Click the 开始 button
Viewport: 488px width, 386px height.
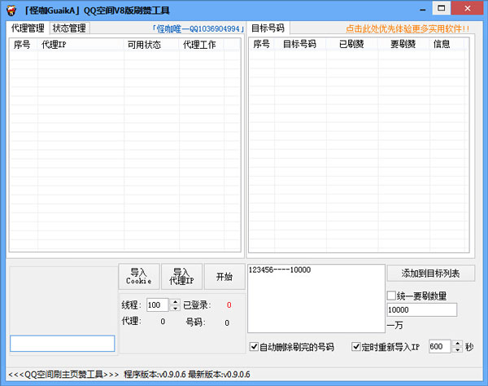pos(224,276)
